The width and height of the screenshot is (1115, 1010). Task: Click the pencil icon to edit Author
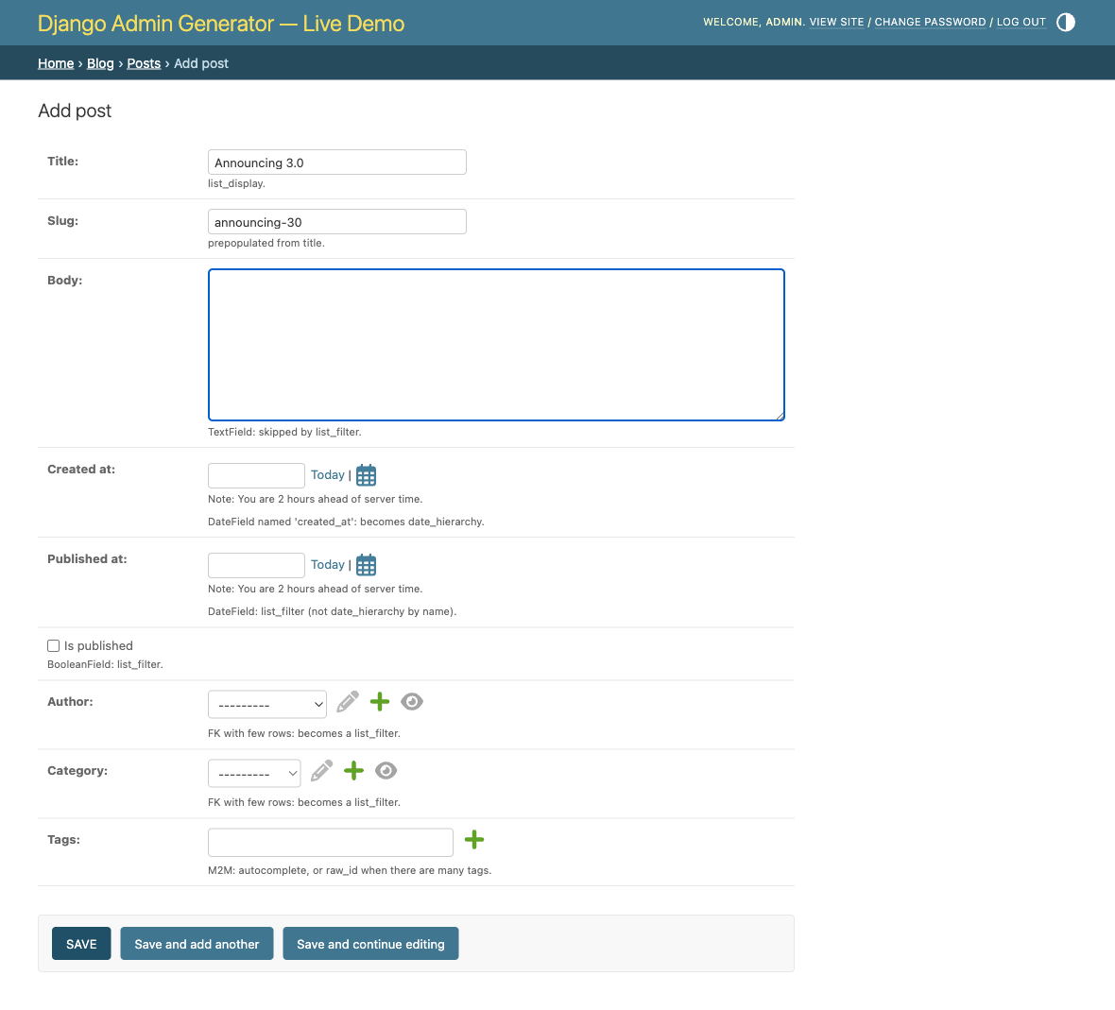348,702
